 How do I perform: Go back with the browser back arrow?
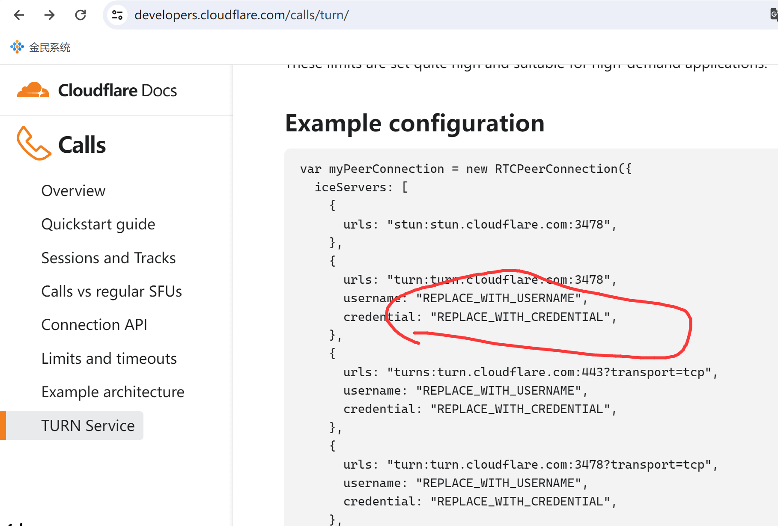click(x=19, y=15)
